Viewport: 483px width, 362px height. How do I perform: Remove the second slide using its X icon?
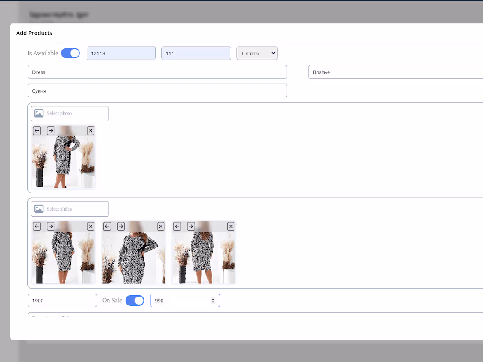[161, 226]
